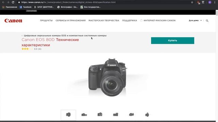Expand the Для дома dropdown
This screenshot has height=122, width=218.
click(x=195, y=20)
